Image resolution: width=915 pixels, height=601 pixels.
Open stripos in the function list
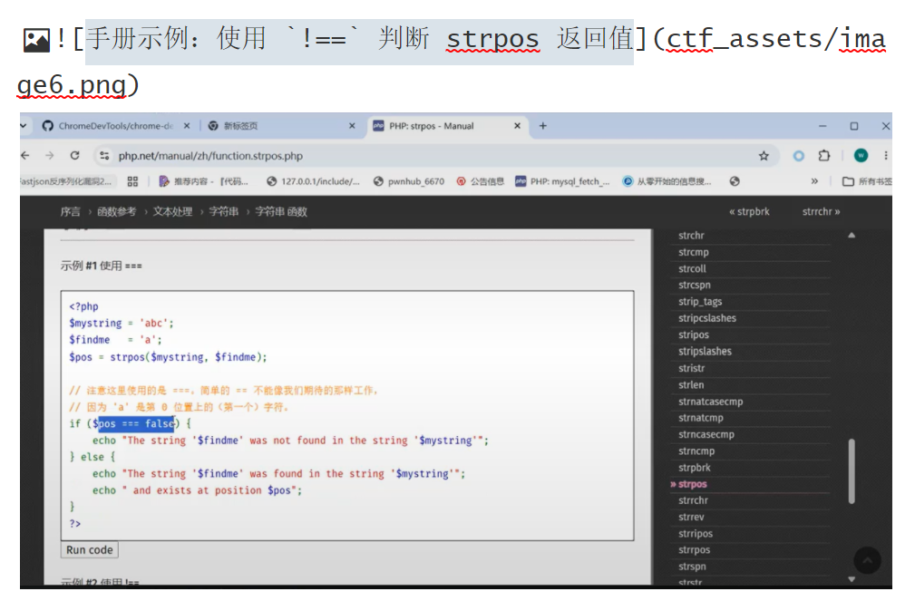tap(694, 334)
